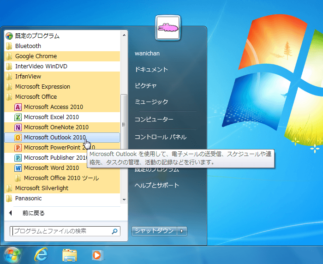Viewport: 323px width, 264px height.
Task: Click the program list scroll-up arrow
Action: tap(124, 35)
